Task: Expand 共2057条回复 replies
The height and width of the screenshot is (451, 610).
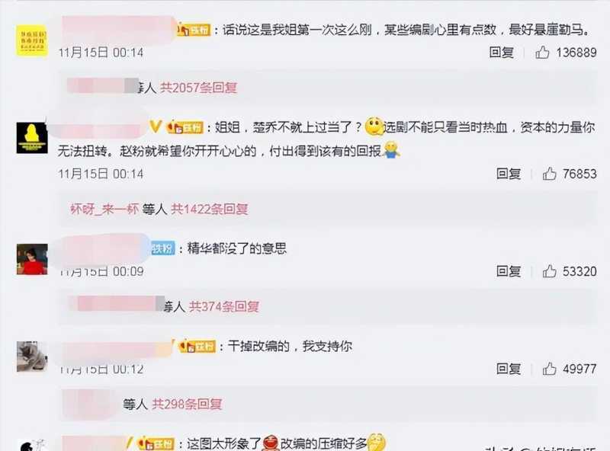Action: (199, 88)
